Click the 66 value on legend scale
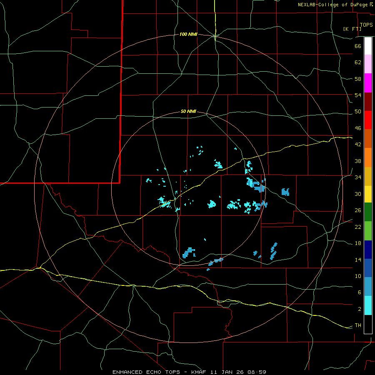 (x=357, y=46)
